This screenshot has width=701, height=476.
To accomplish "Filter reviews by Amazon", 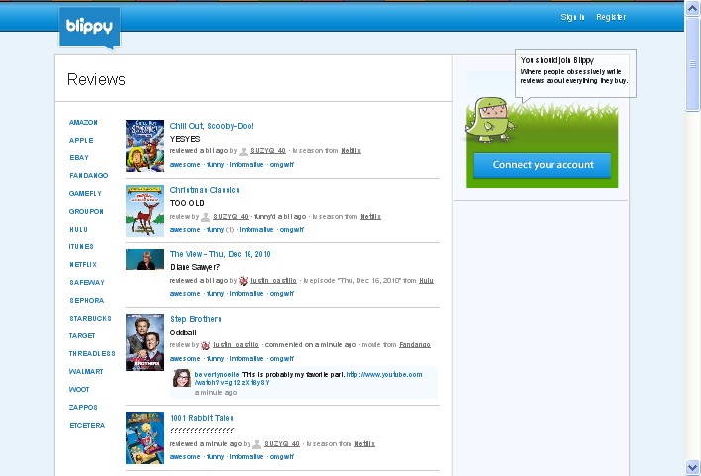I will tap(83, 122).
